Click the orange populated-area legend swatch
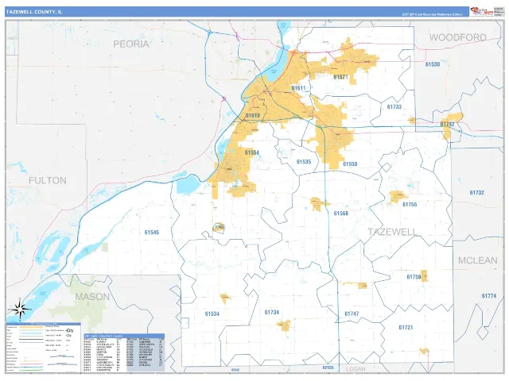The height and width of the screenshot is (381, 509). (x=31, y=327)
